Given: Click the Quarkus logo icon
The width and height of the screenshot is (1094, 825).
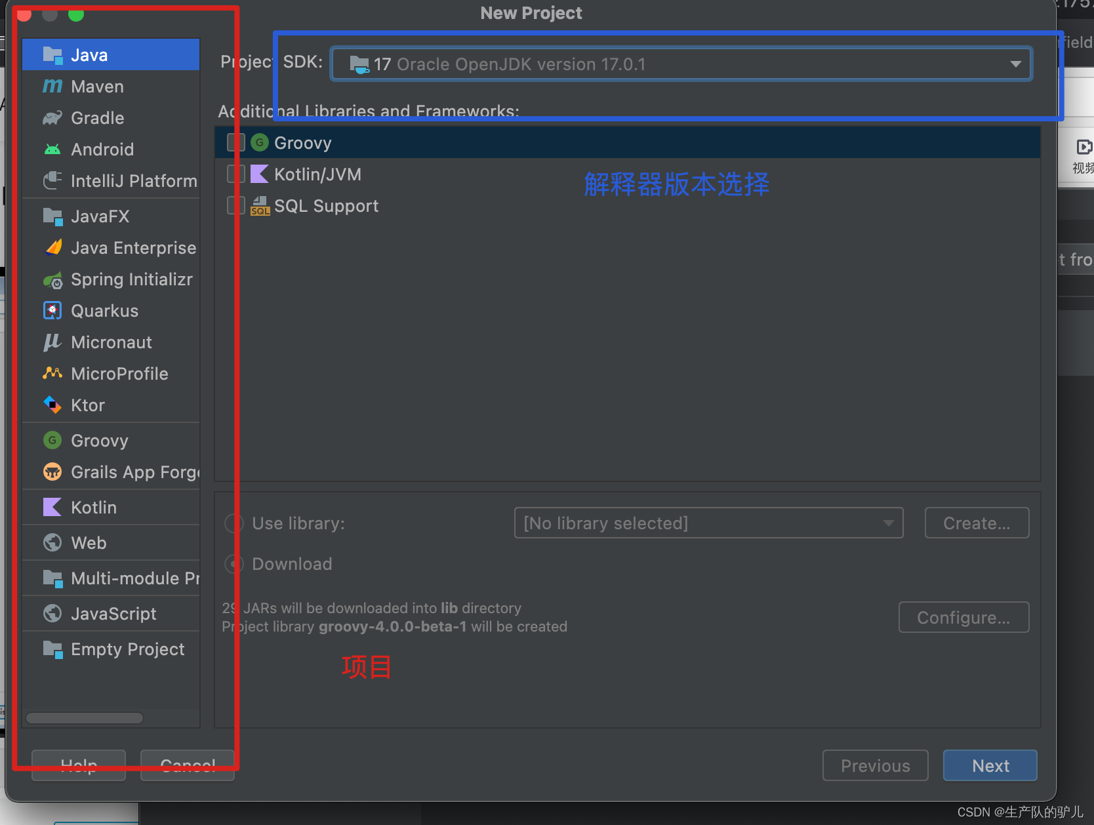Looking at the screenshot, I should click(52, 310).
